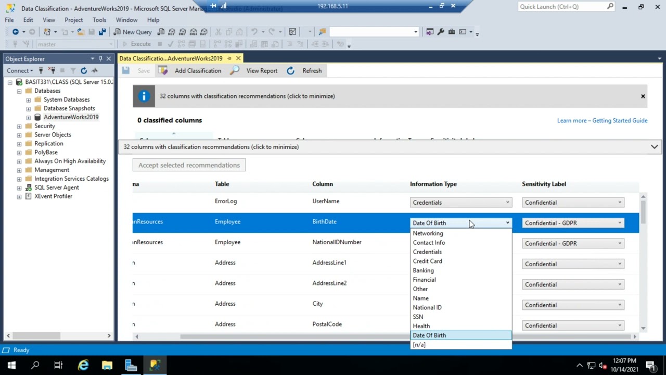The width and height of the screenshot is (666, 375).
Task: Choose National ID from the dropdown list
Action: click(461, 307)
